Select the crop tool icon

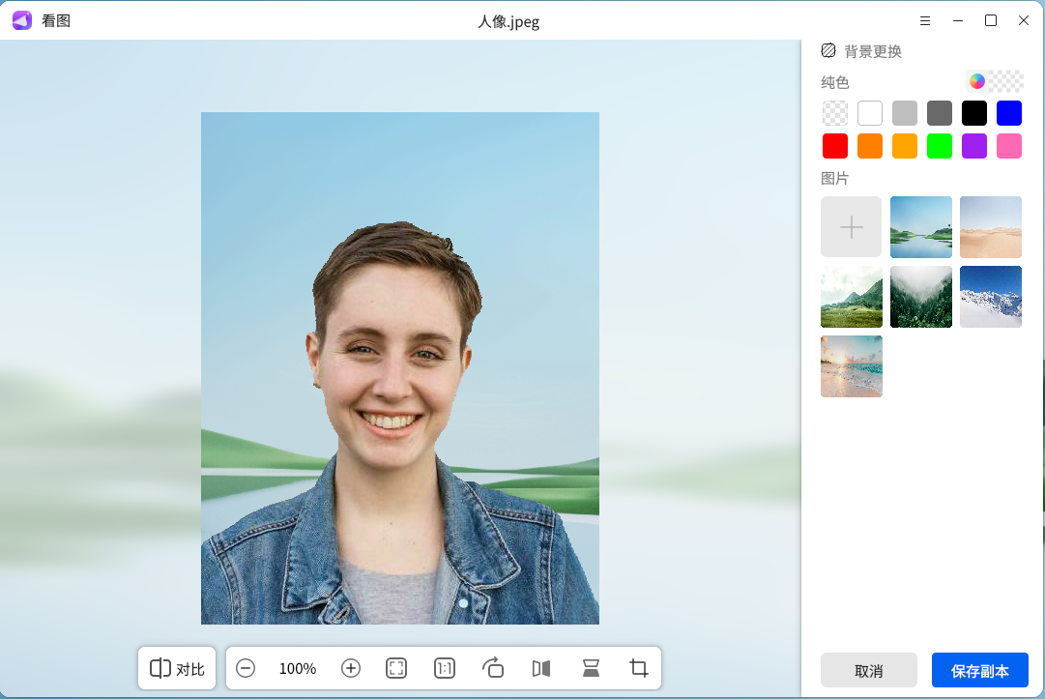point(639,668)
